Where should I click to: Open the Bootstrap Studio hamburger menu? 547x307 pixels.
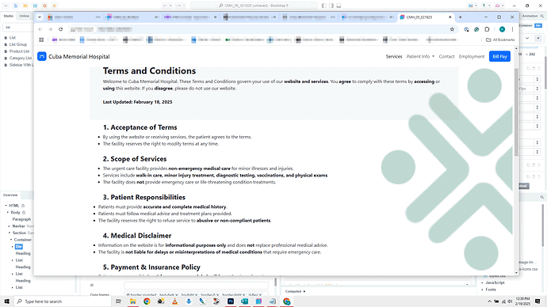(6, 6)
